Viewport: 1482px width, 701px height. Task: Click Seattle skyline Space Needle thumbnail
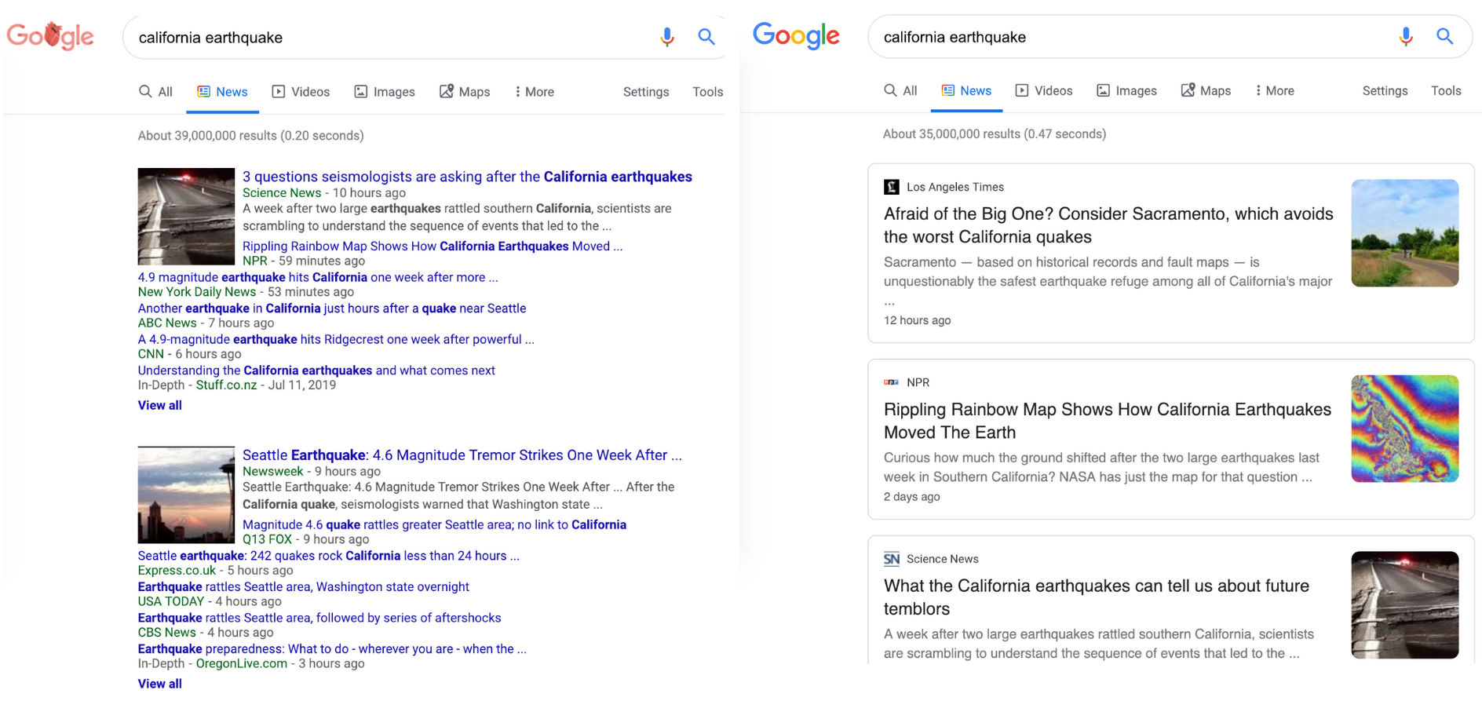point(186,495)
